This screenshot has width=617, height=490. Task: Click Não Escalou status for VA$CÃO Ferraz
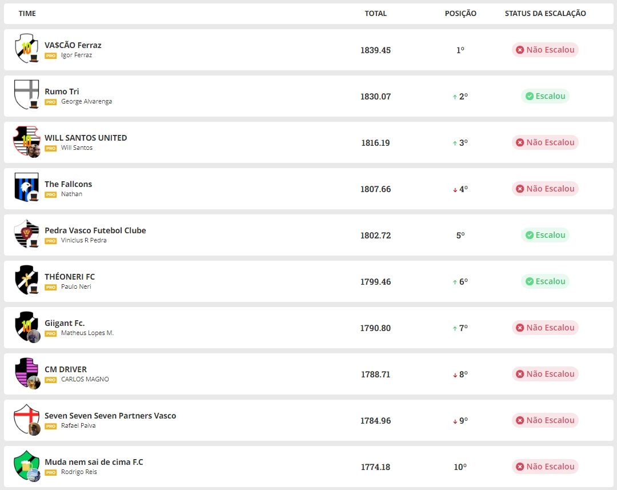545,50
